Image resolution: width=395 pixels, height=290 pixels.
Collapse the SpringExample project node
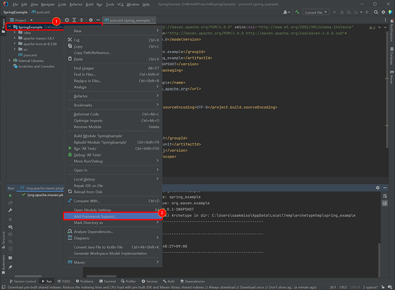(x=9, y=27)
